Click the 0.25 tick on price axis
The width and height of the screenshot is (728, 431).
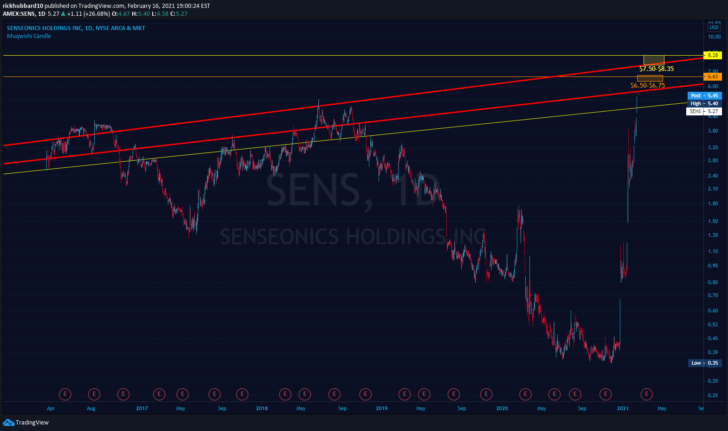click(713, 395)
